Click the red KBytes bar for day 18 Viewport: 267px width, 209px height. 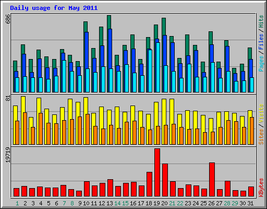point(149,184)
